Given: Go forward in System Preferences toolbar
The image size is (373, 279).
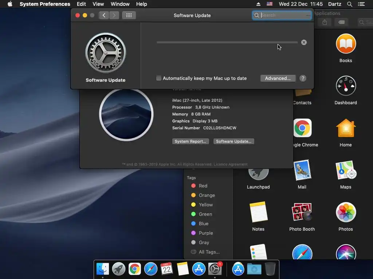Looking at the screenshot, I should pos(114,15).
